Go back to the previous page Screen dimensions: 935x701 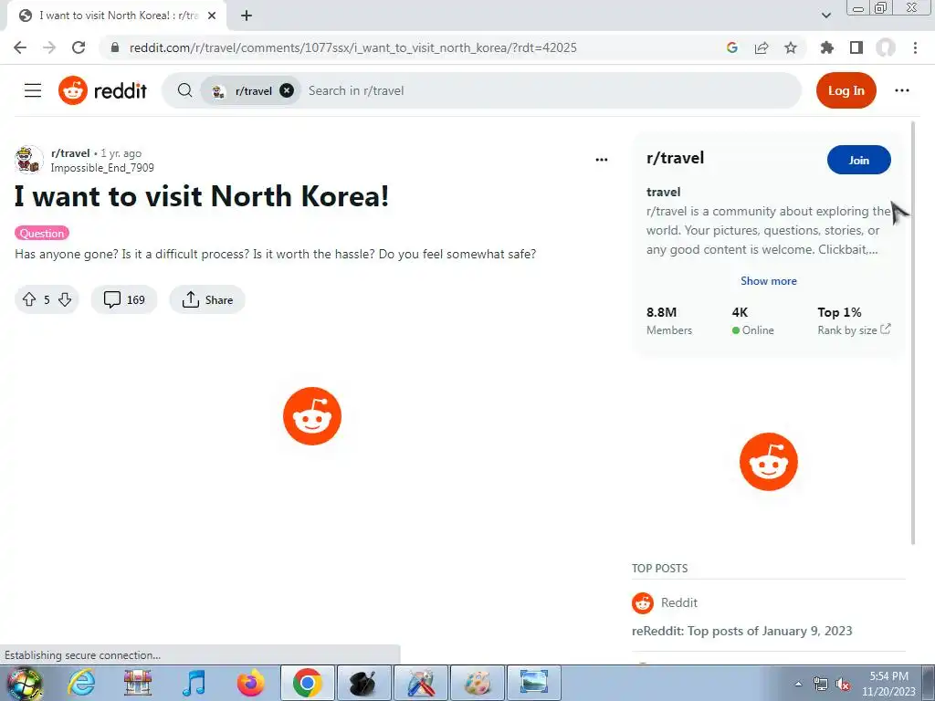[20, 47]
